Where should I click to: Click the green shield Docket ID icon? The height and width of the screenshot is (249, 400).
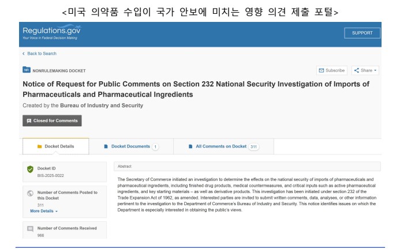(30, 169)
